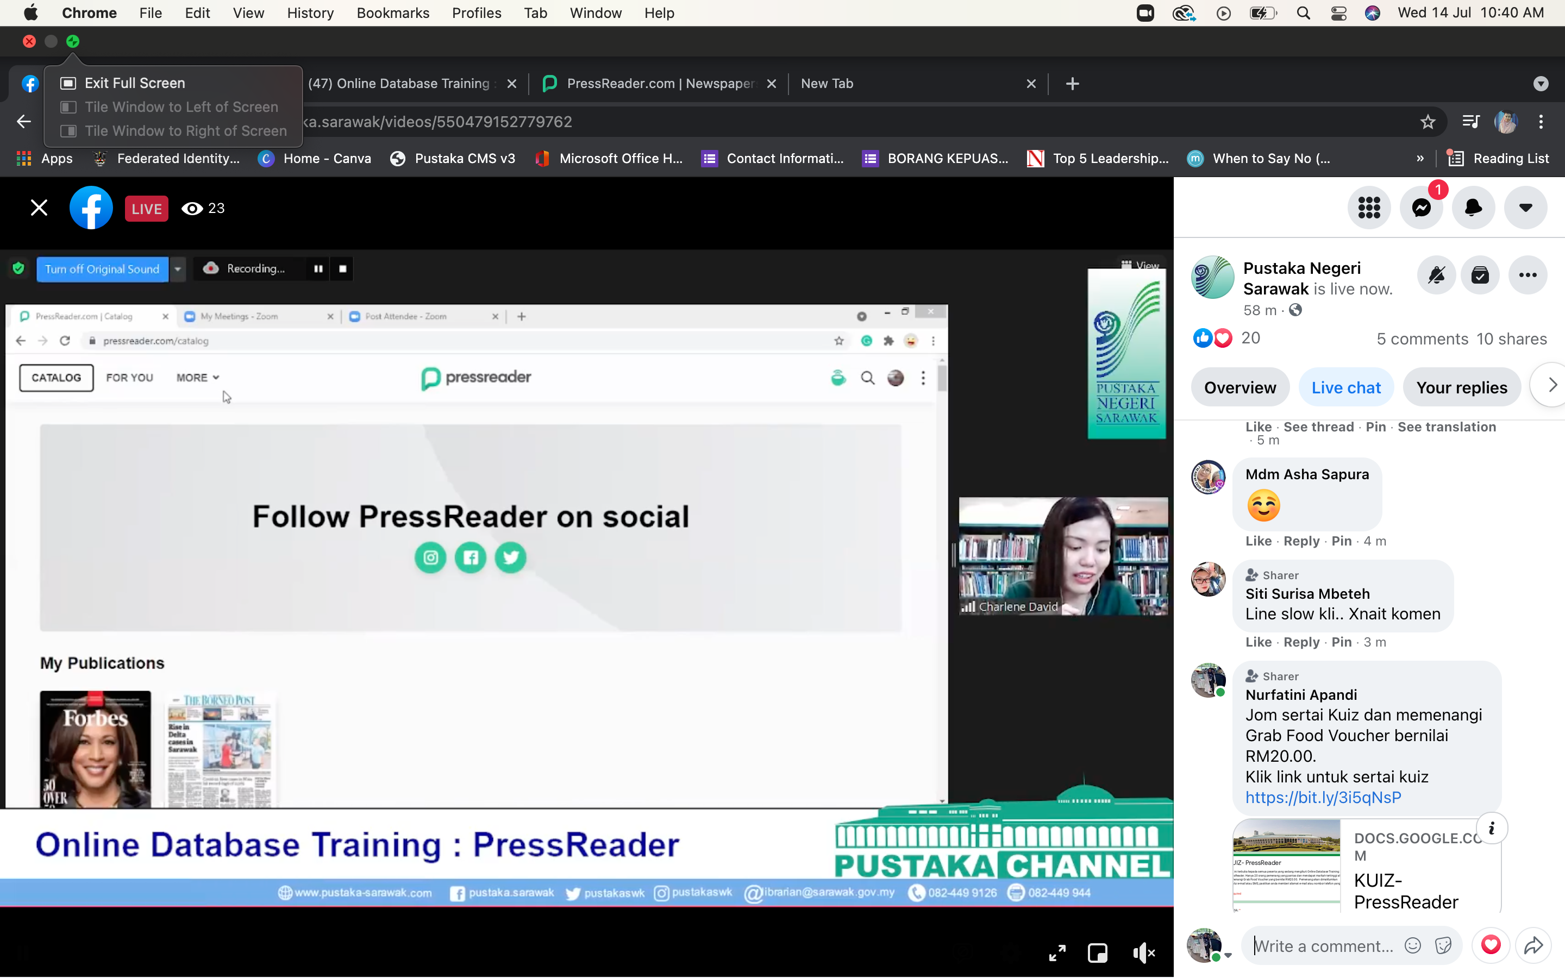Open the sticker picker in comment box
The image size is (1565, 978).
(x=1443, y=945)
